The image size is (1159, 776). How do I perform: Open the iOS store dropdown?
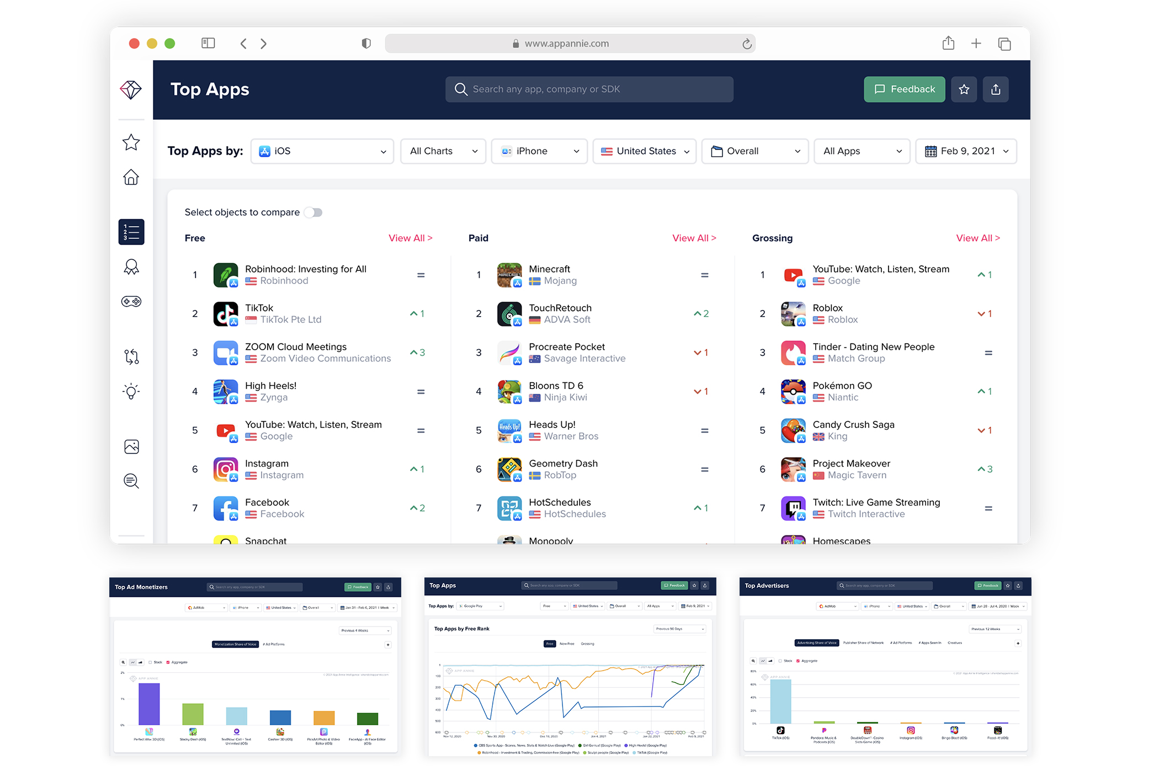click(322, 151)
